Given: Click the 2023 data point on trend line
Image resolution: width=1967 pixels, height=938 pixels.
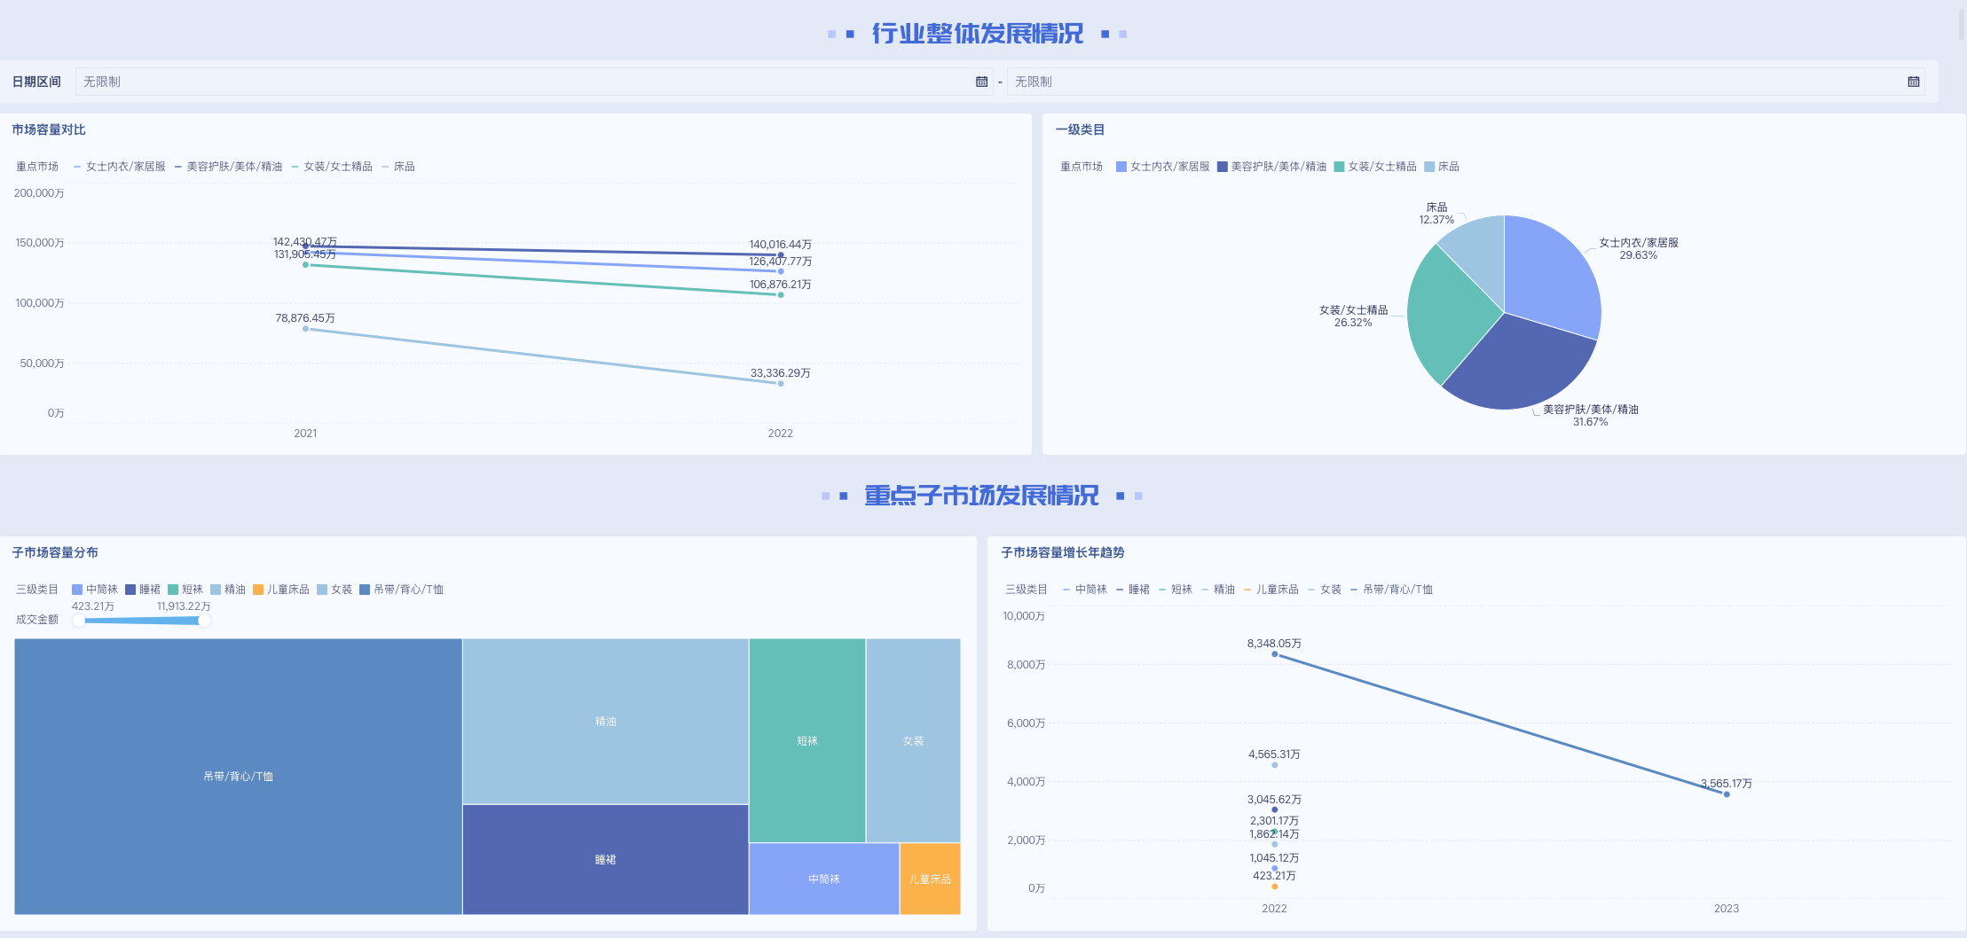Looking at the screenshot, I should point(1727,794).
